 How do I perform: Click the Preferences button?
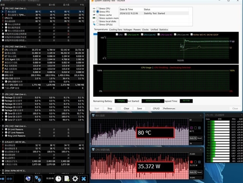pos(169,109)
